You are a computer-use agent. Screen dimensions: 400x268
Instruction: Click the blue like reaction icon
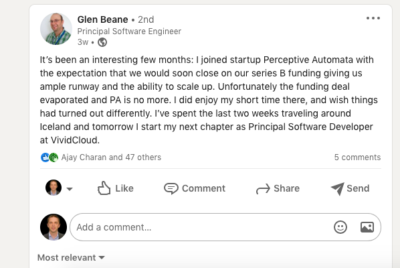tap(45, 157)
